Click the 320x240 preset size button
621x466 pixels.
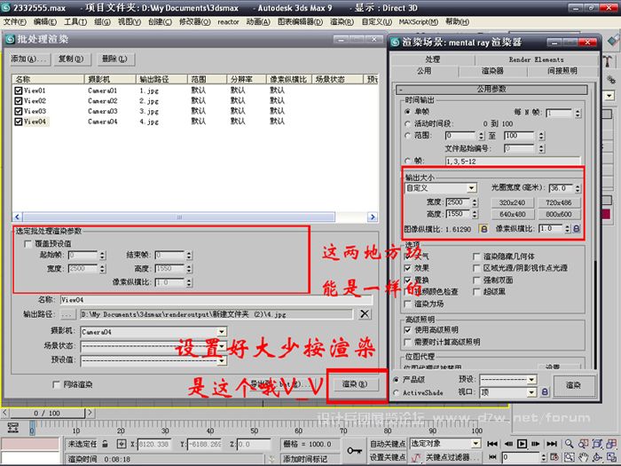[512, 203]
